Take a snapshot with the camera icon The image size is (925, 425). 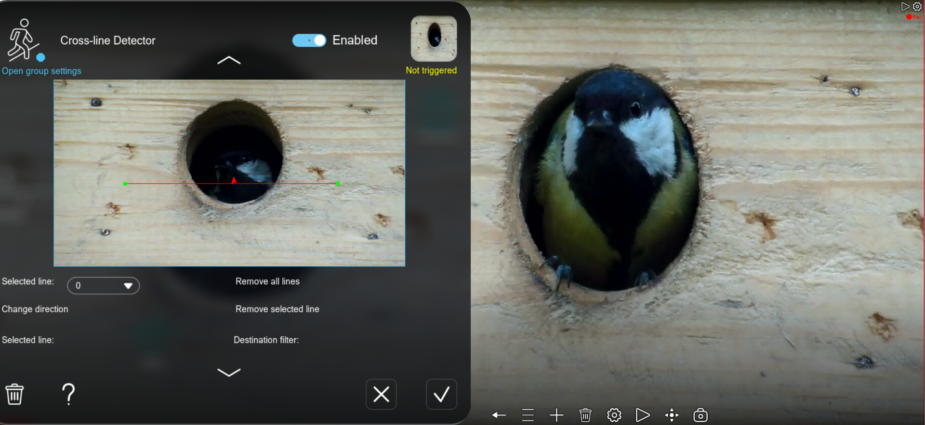point(700,415)
